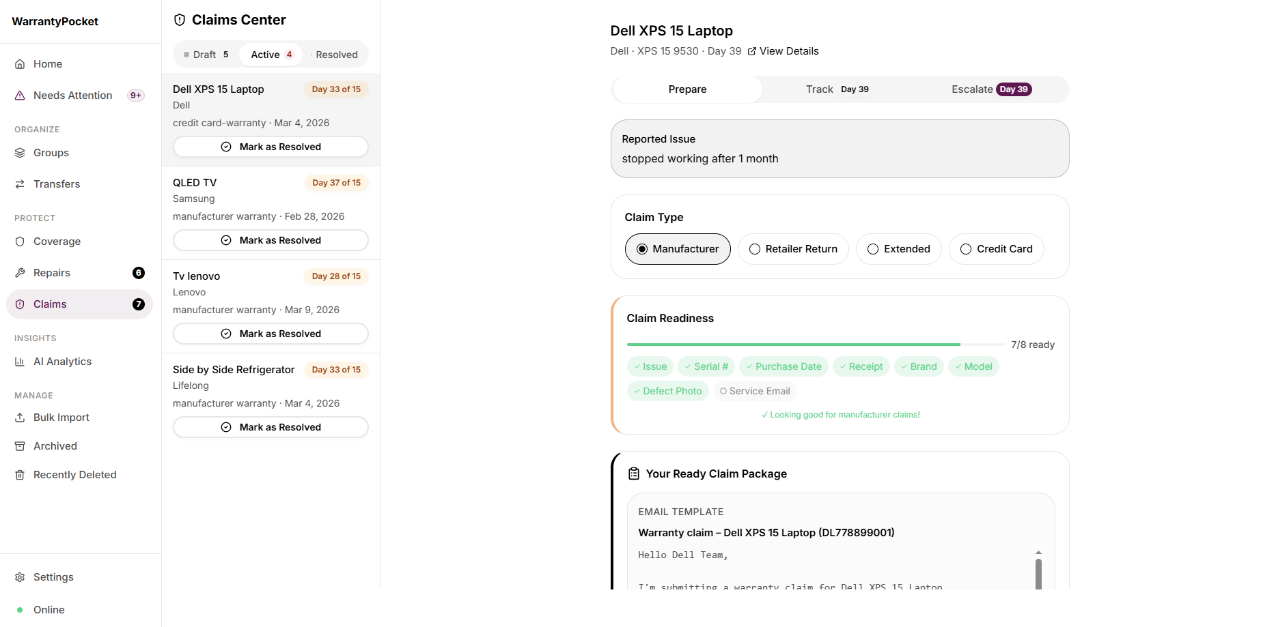Viewport: 1276px width, 627px height.
Task: Click the clipboard icon beside Your Ready Claim Package
Action: coord(634,473)
